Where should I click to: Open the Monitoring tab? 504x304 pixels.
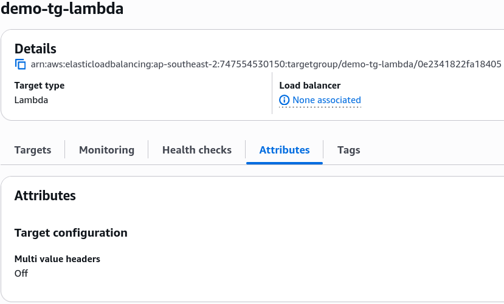coord(107,150)
